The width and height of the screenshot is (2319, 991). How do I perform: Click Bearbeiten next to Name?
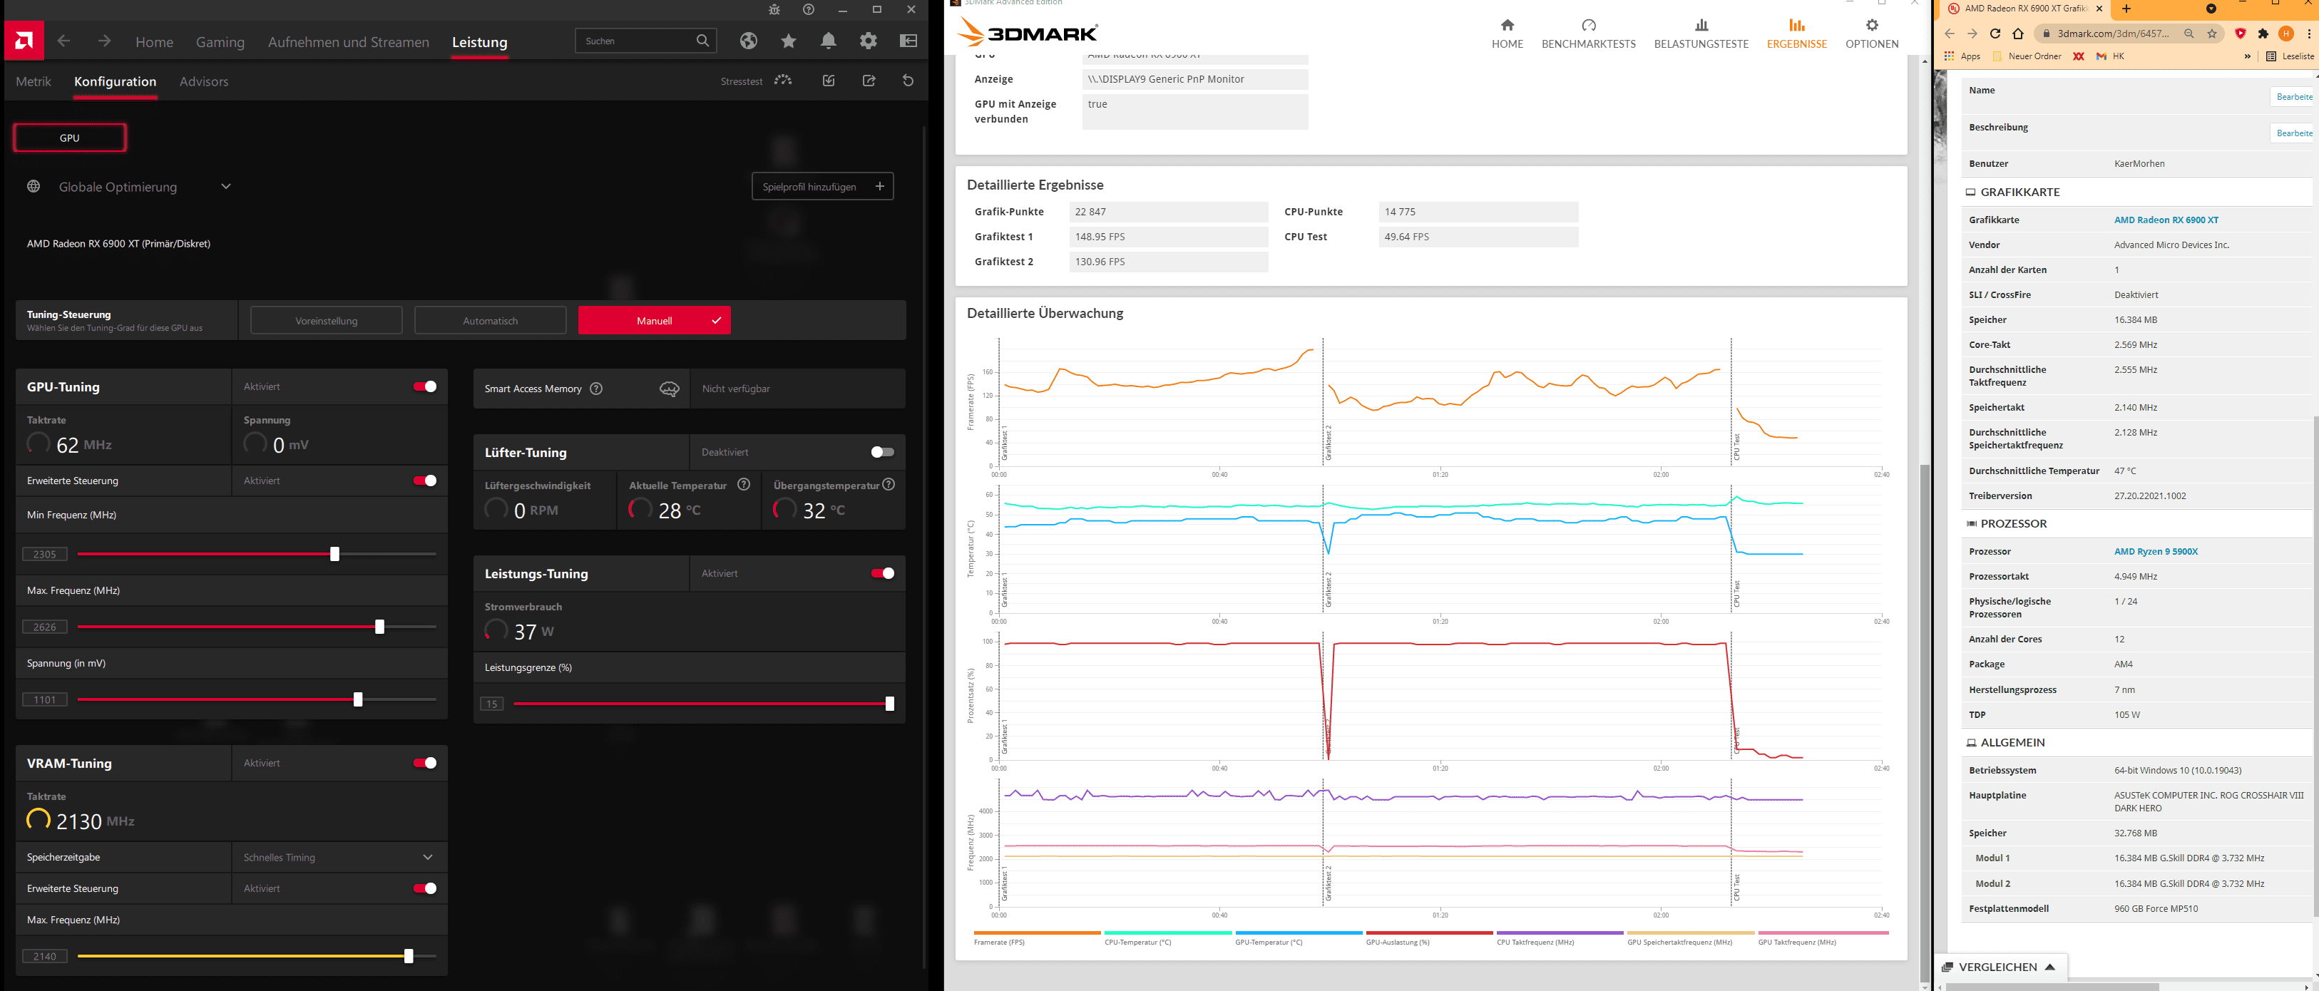tap(2293, 96)
